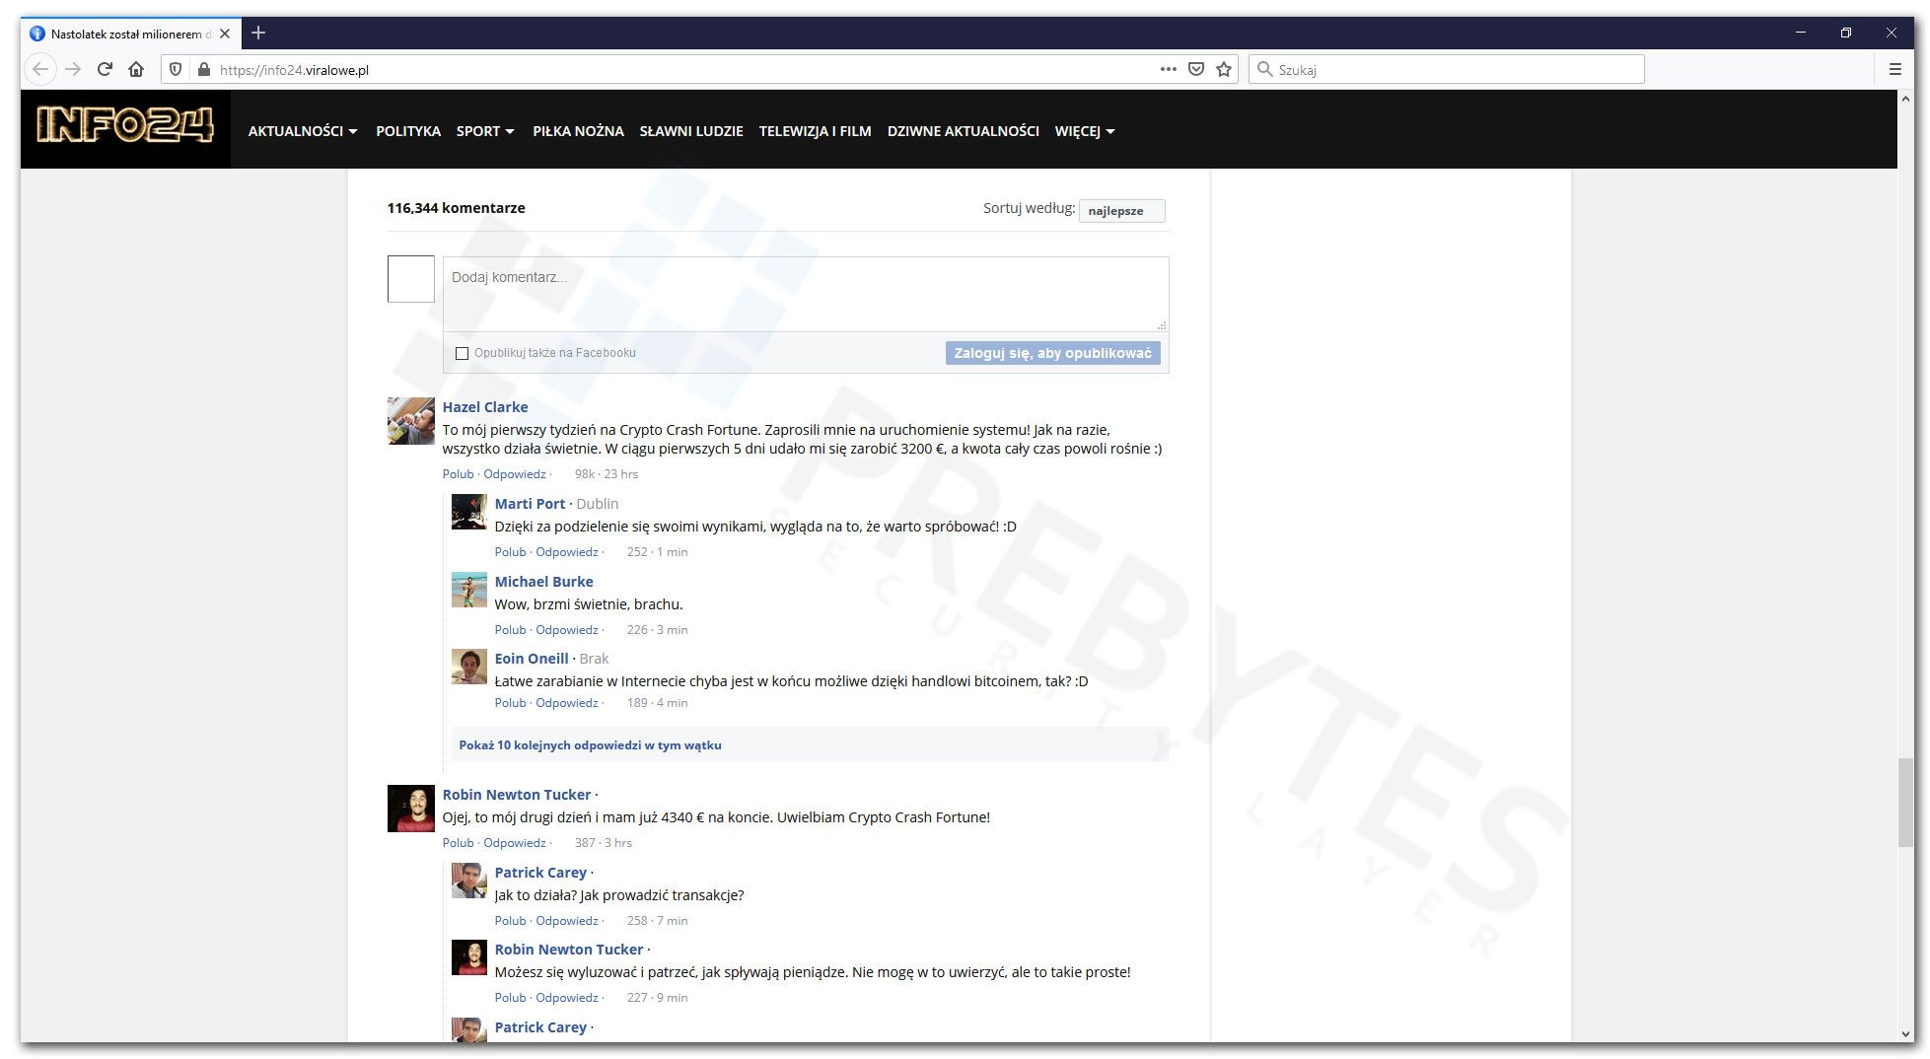The width and height of the screenshot is (1930, 1059).
Task: Reply to Marti Port's comment
Action: tap(567, 552)
